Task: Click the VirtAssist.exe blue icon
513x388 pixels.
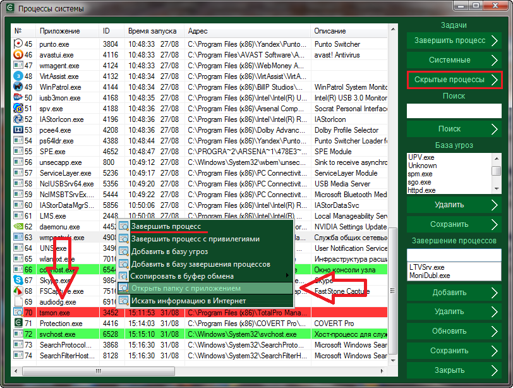Action: point(18,76)
